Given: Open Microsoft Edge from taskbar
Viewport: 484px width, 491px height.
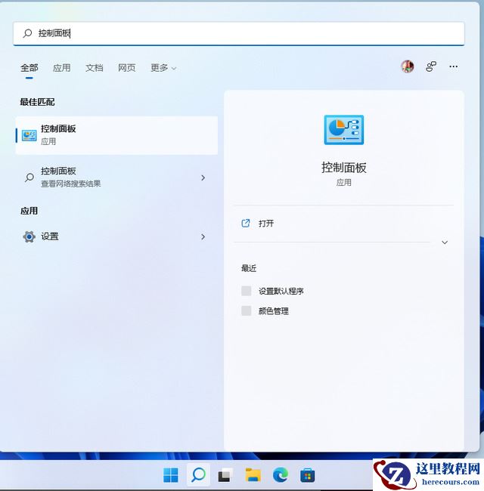Looking at the screenshot, I should (281, 475).
